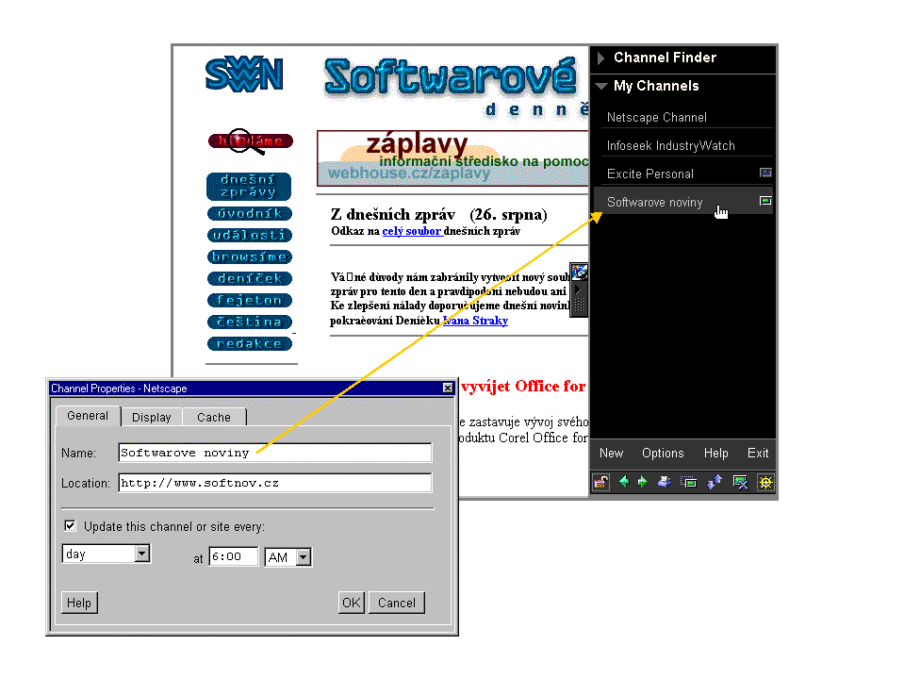This screenshot has width=904, height=678.
Task: Click the Netcaster tab icon on drawer edge
Action: [x=579, y=272]
